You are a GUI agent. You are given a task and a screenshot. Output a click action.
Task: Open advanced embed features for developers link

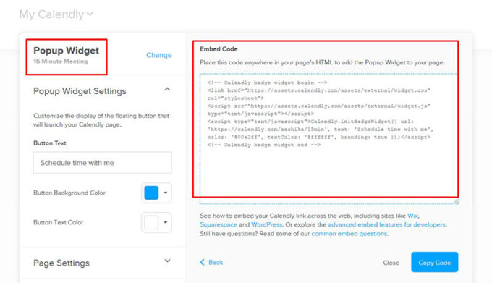pos(386,224)
